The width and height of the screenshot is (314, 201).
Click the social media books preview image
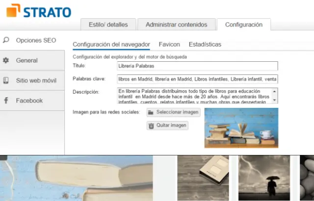241,127
